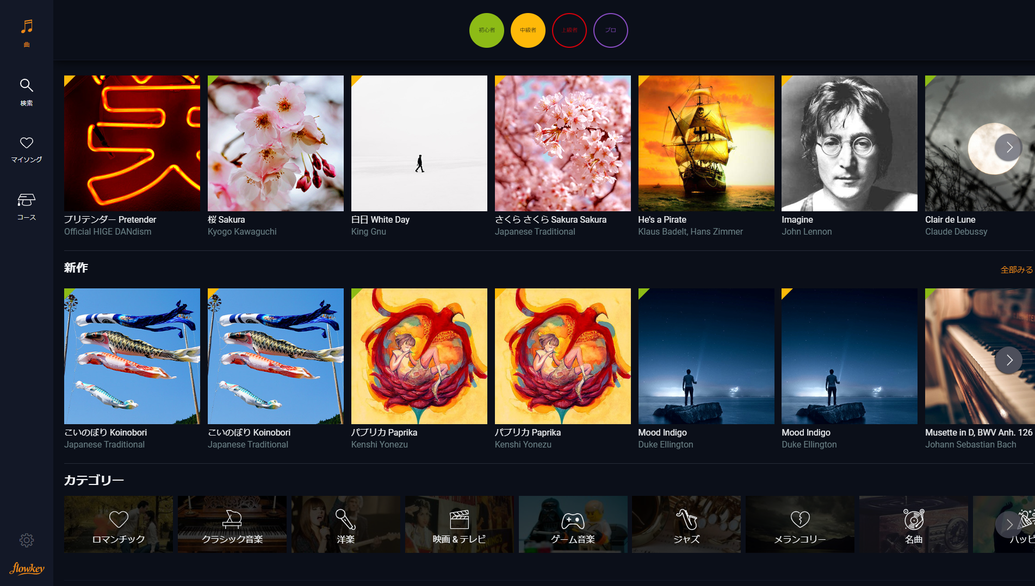Open the 名曲 vinyl record category tile
This screenshot has width=1035, height=586.
coord(914,524)
